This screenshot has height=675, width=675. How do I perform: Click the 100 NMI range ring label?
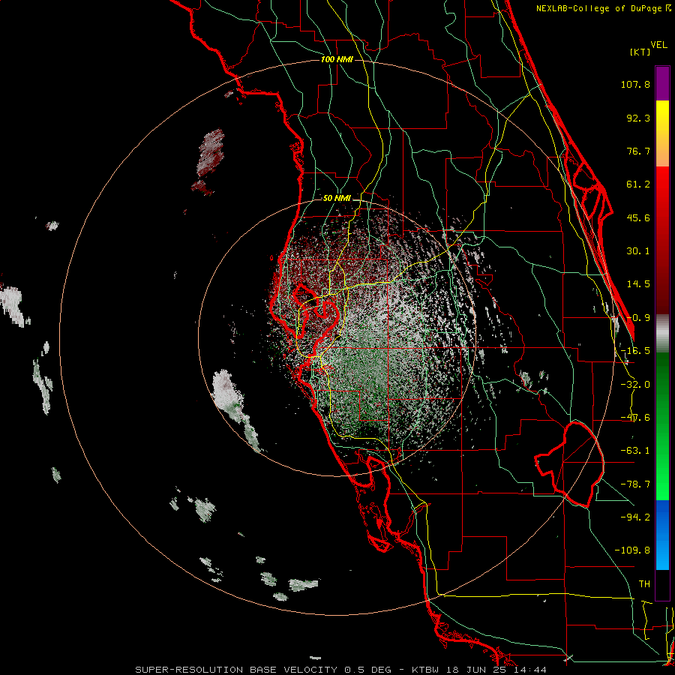tap(337, 59)
